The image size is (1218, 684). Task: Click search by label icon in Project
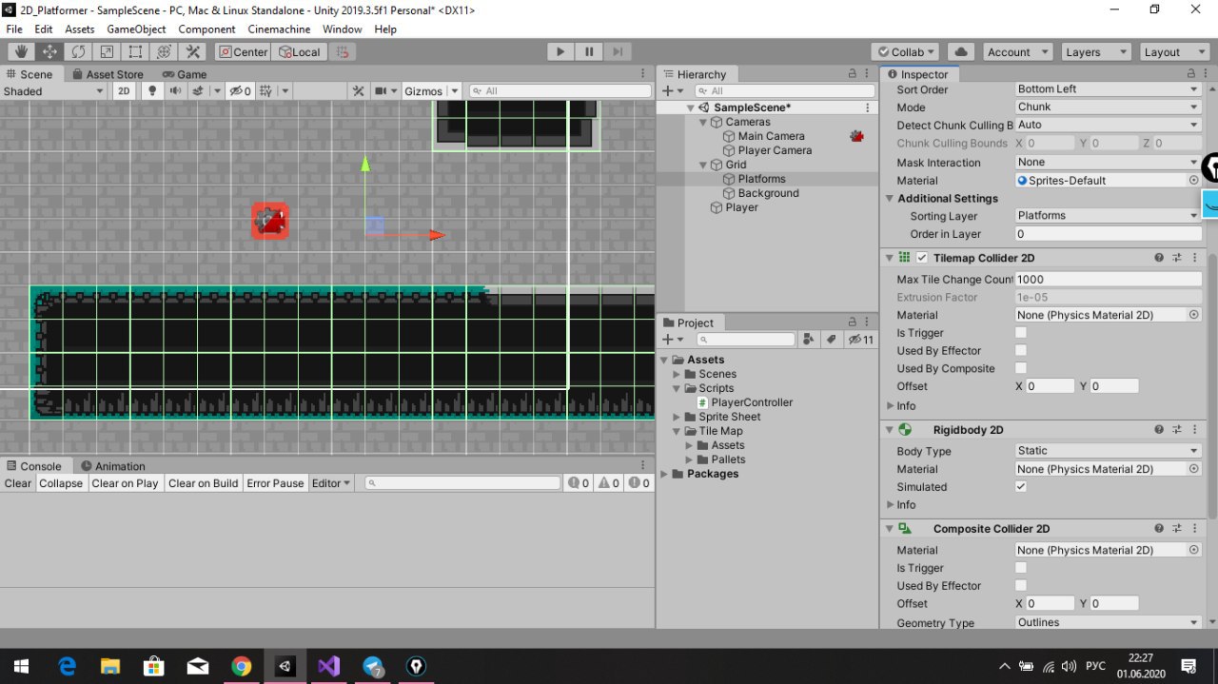[x=830, y=340]
